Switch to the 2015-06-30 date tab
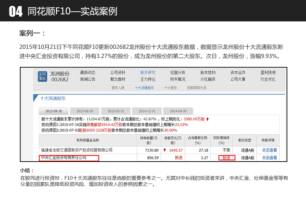This screenshot has width=306, height=209. pos(85,111)
